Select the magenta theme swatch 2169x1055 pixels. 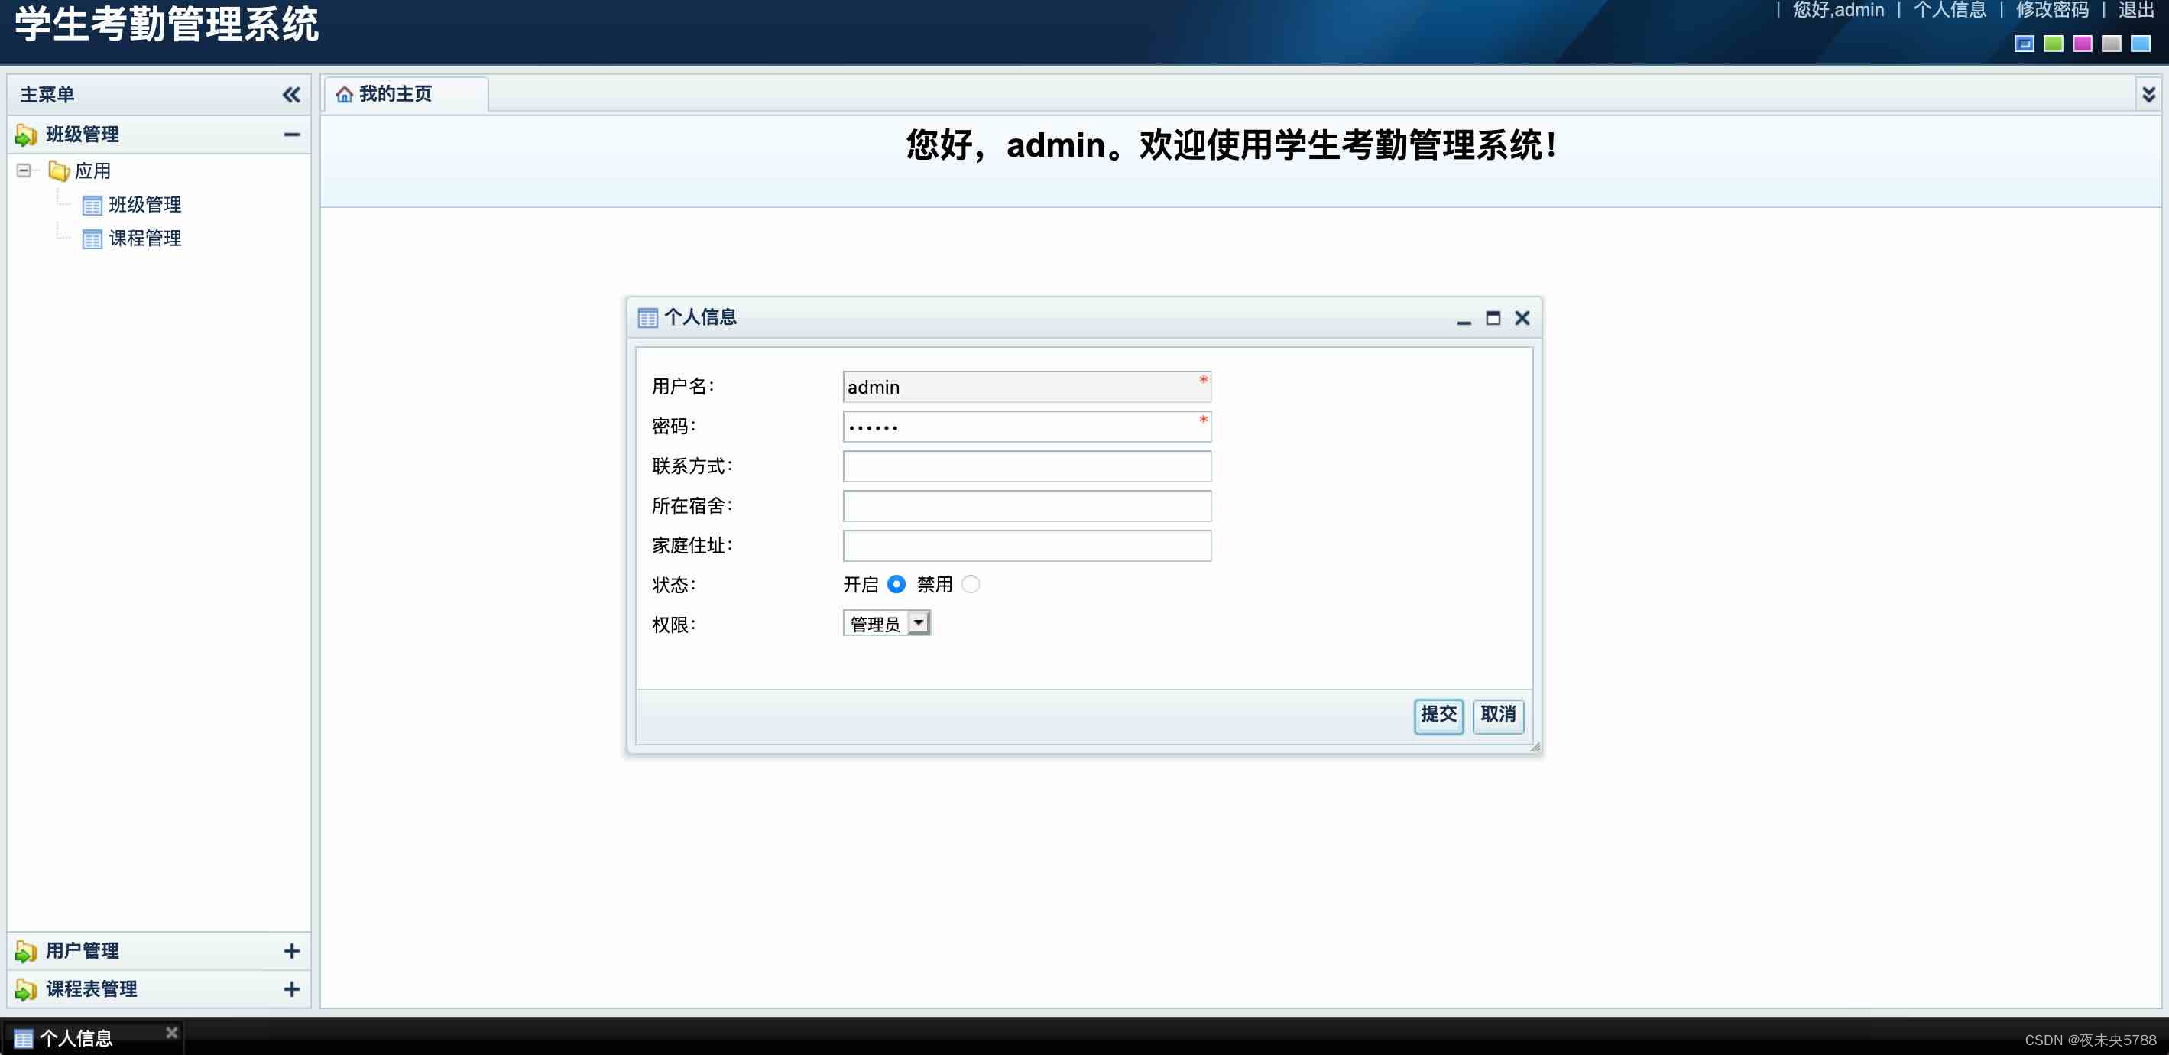(2083, 44)
